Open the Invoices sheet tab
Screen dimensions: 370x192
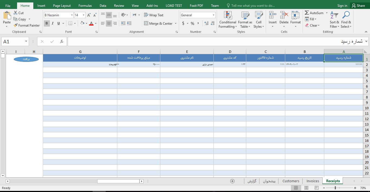point(313,181)
